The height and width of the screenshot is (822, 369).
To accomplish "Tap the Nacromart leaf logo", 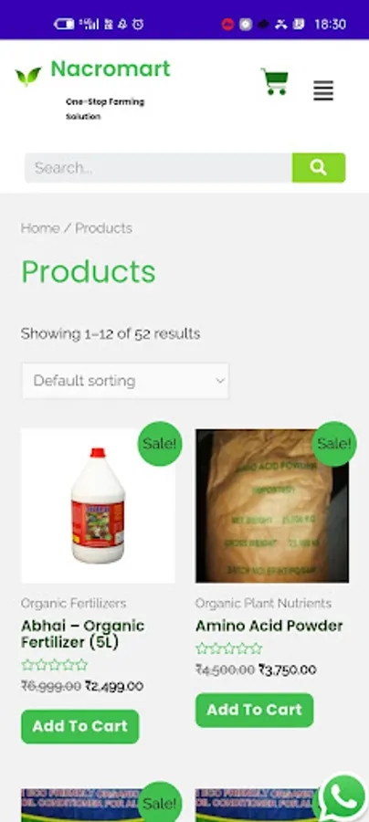I will click(x=28, y=77).
